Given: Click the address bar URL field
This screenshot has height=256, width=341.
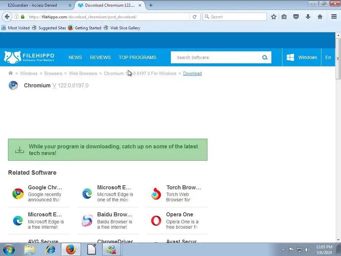Looking at the screenshot, I should (108, 17).
